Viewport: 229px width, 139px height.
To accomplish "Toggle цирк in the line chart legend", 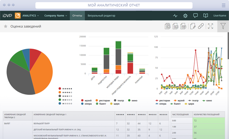I will click(x=189, y=104).
